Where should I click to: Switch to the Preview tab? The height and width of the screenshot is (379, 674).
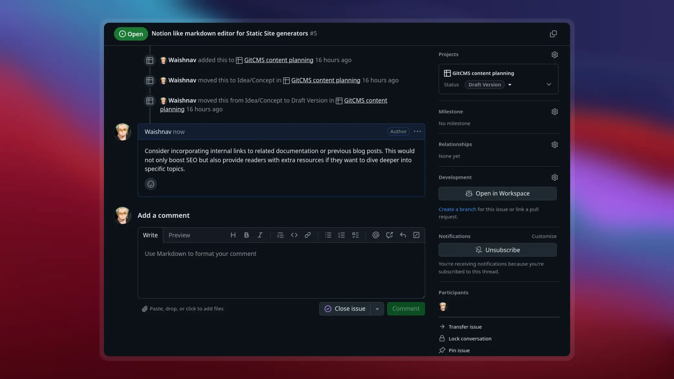[179, 235]
